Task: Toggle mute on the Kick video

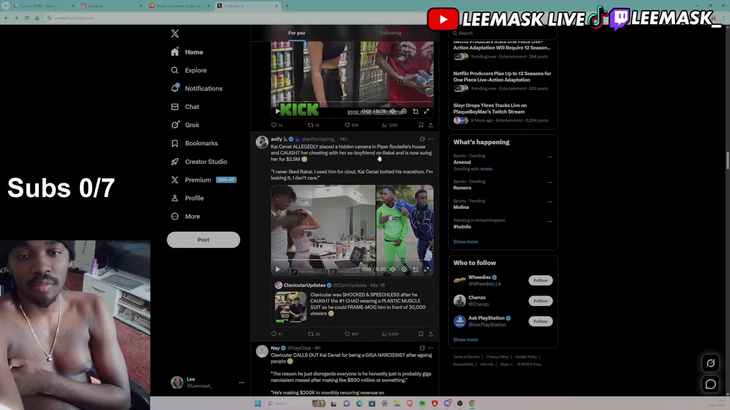Action: click(x=392, y=111)
